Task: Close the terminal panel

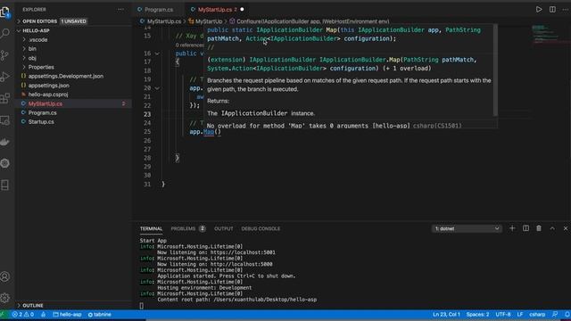Action: coord(566,228)
